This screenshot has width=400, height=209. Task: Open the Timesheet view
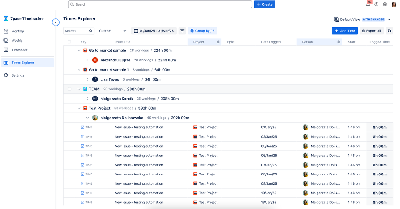click(x=28, y=50)
